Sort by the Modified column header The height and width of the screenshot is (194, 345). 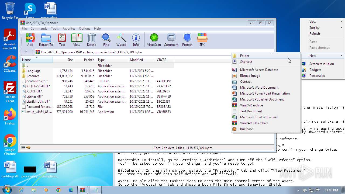coord(142,60)
